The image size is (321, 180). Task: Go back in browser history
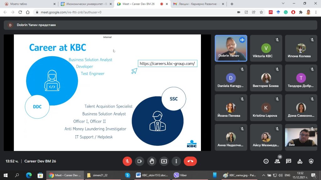pyautogui.click(x=5, y=12)
